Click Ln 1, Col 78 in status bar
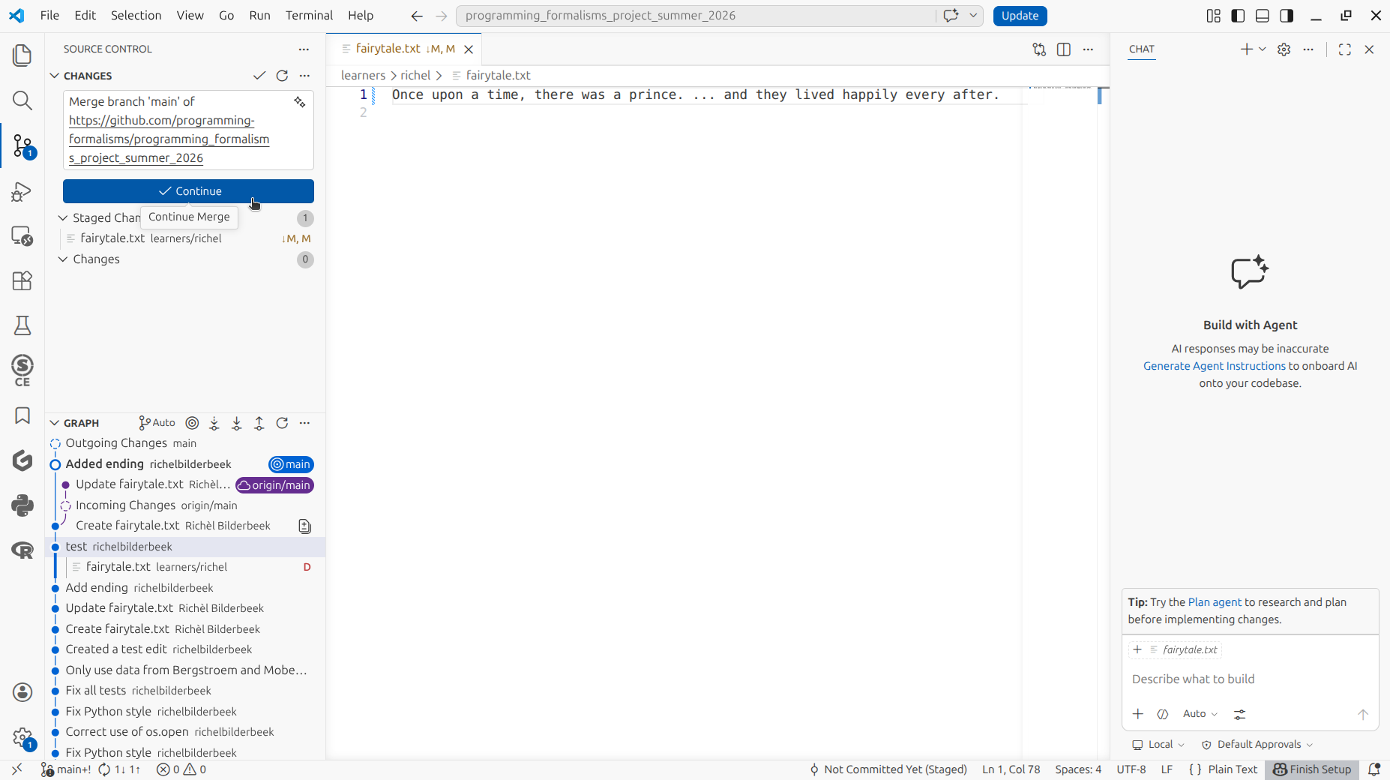Screen dimensions: 1390x780 click(x=1011, y=769)
